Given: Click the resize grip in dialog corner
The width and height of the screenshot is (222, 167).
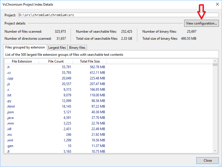Looking at the screenshot, I should [220, 165].
